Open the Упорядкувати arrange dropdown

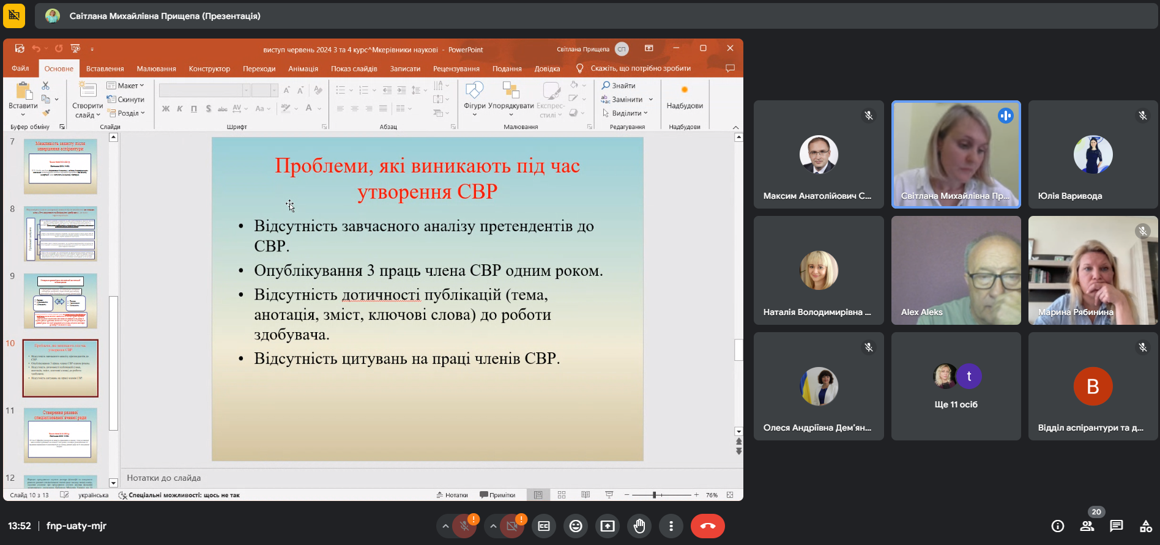[x=511, y=98]
